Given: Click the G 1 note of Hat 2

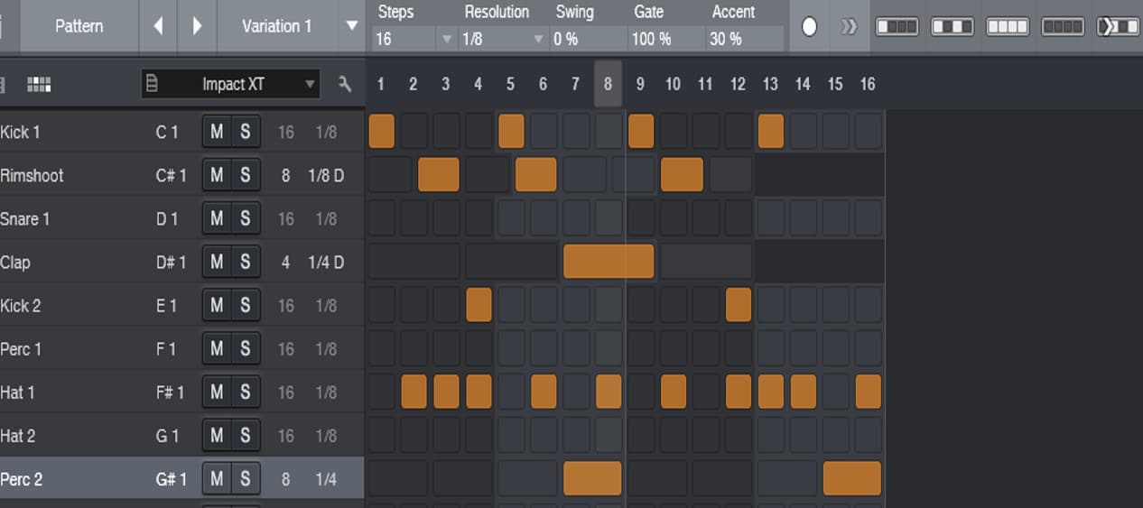Looking at the screenshot, I should coord(167,435).
